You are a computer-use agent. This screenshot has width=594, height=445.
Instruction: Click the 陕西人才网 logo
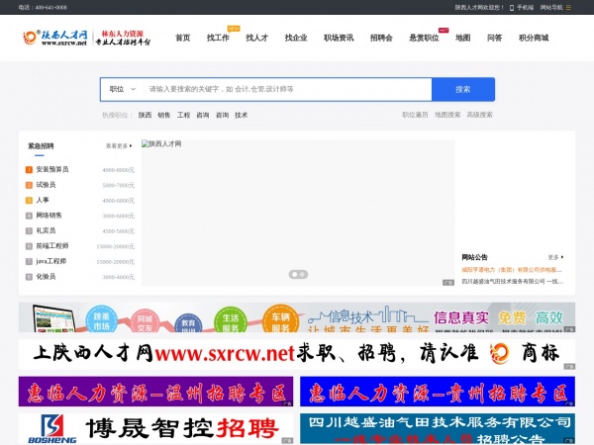point(54,38)
